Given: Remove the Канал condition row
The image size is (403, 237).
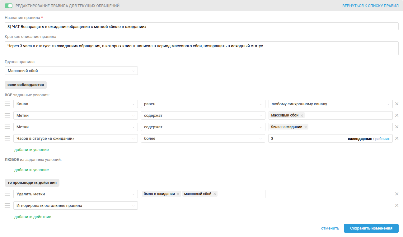Looking at the screenshot, I should coord(397,104).
